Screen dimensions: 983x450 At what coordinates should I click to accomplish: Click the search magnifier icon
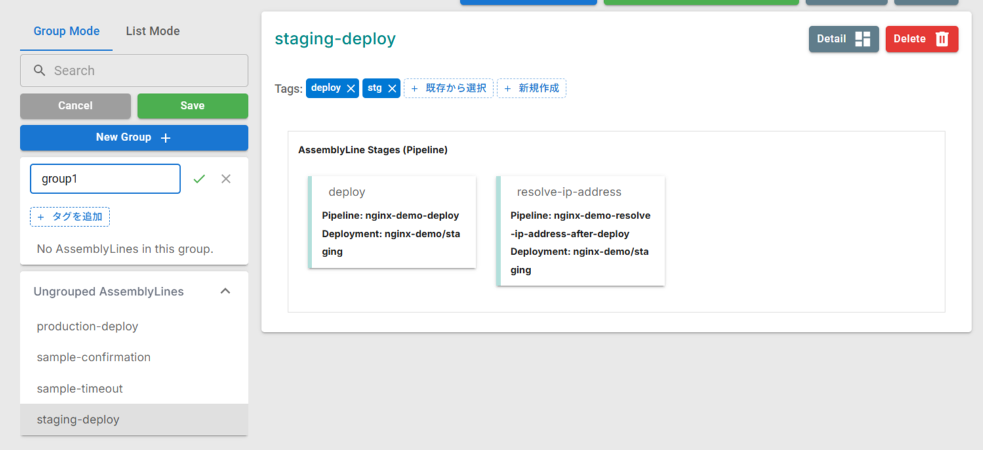click(39, 70)
